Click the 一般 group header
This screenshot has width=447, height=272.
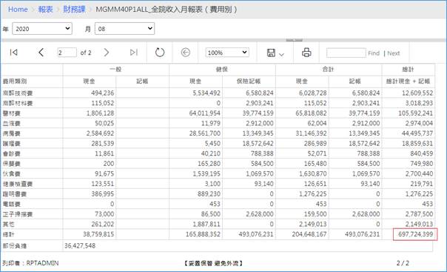115,70
